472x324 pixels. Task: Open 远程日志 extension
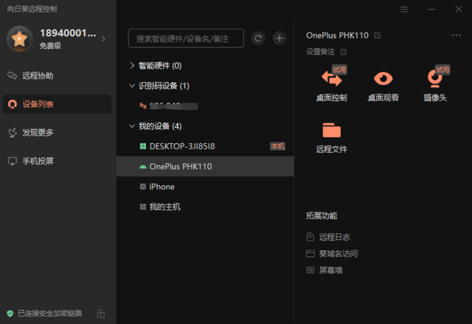pos(328,237)
